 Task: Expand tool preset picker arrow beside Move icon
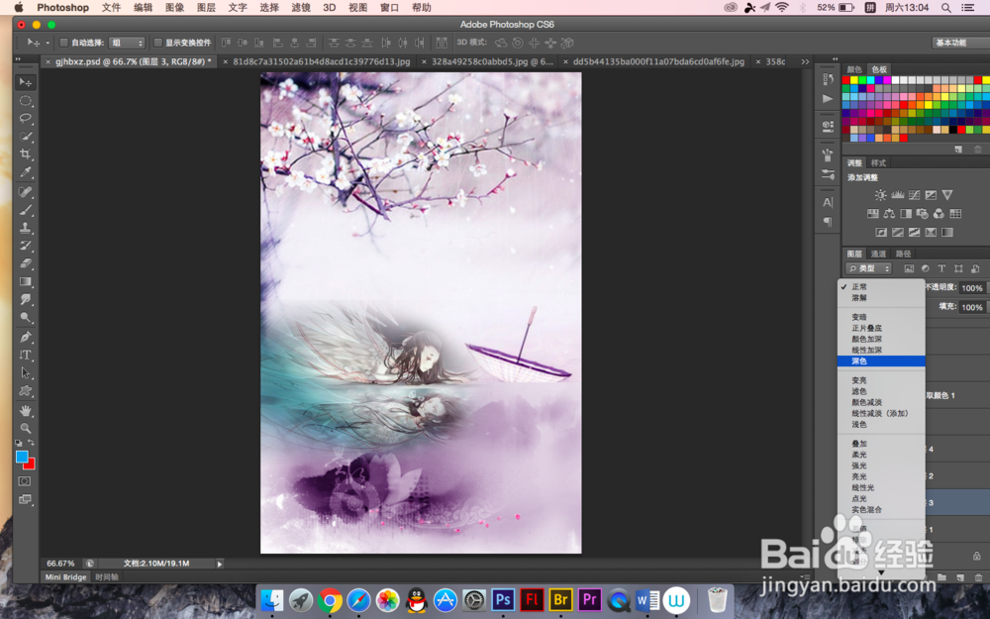(48, 43)
